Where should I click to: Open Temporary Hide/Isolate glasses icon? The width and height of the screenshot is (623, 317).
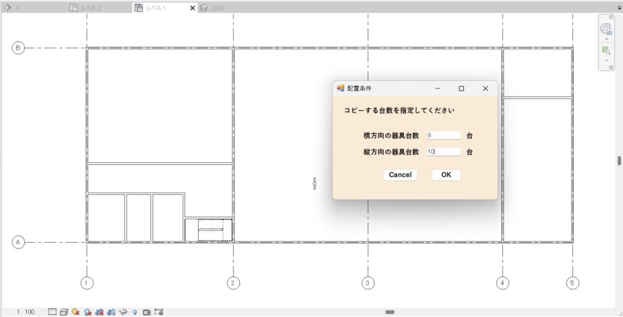(123, 312)
